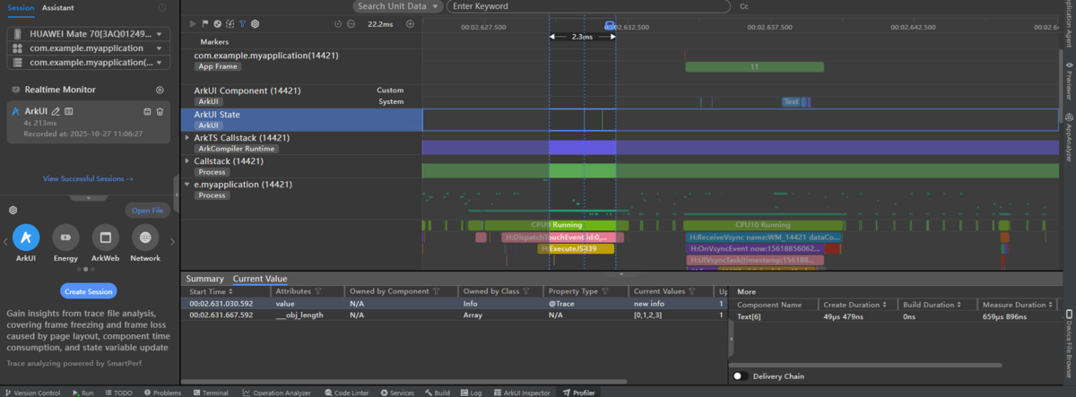
Task: Switch to the Summary tab
Action: (204, 279)
